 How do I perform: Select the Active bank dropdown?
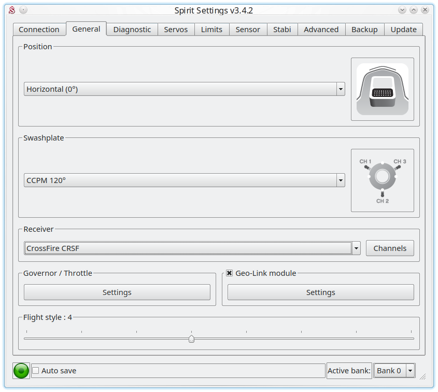tap(394, 371)
